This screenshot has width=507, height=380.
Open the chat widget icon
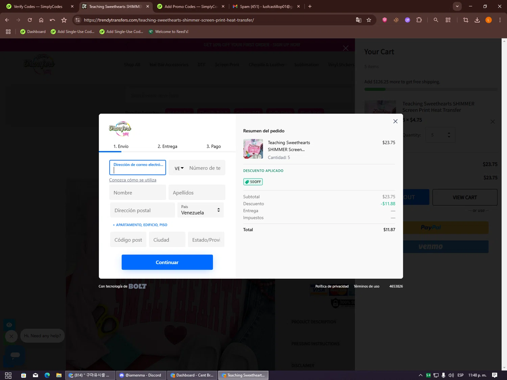15,355
